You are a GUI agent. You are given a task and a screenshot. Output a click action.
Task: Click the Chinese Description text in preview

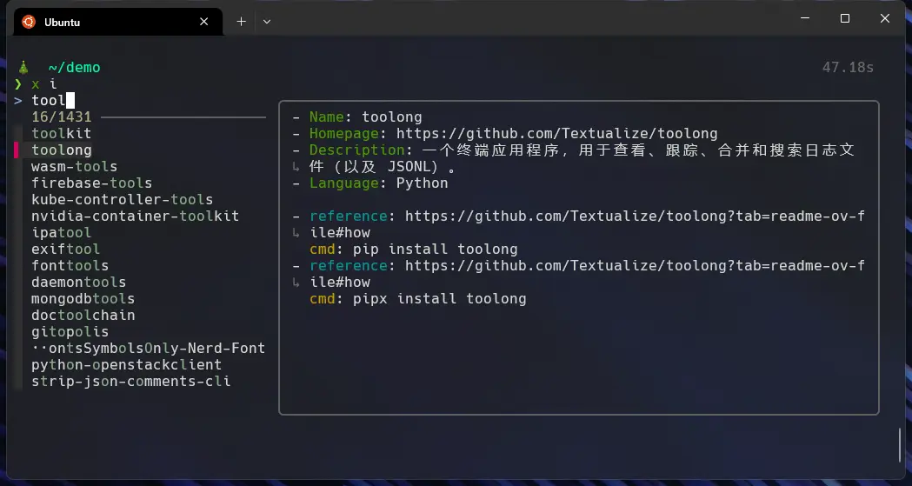pos(582,158)
